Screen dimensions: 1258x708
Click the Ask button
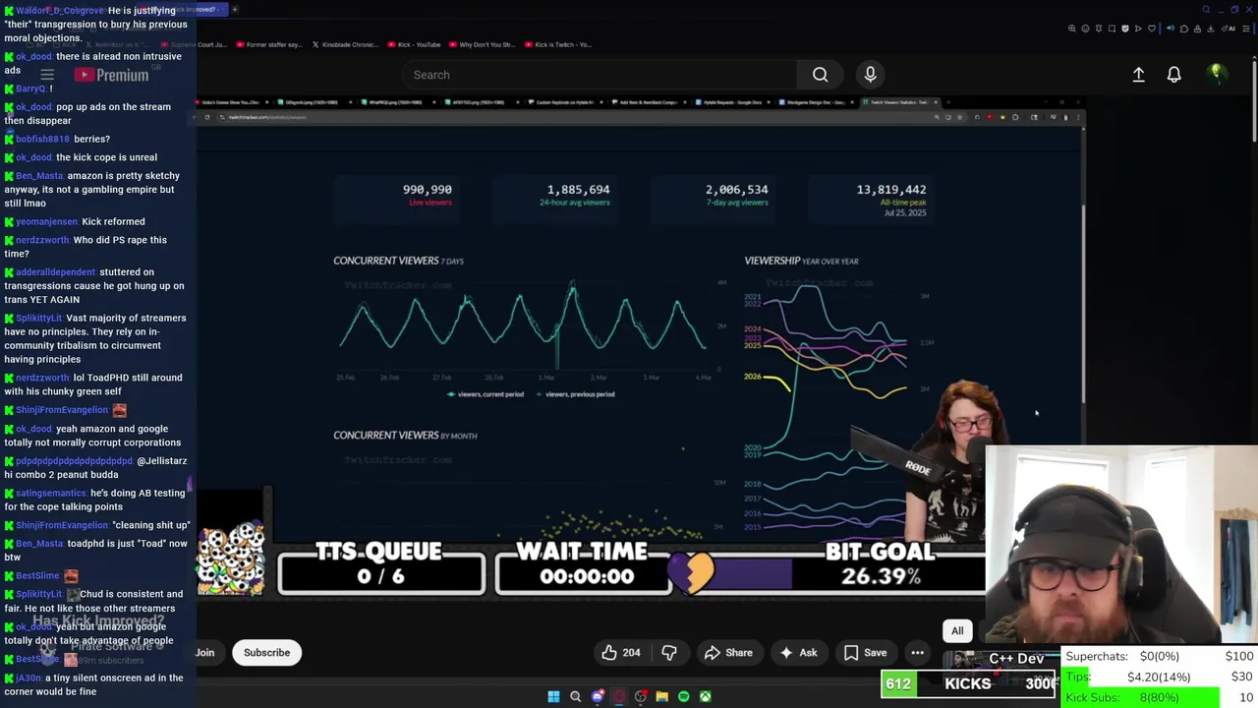798,652
